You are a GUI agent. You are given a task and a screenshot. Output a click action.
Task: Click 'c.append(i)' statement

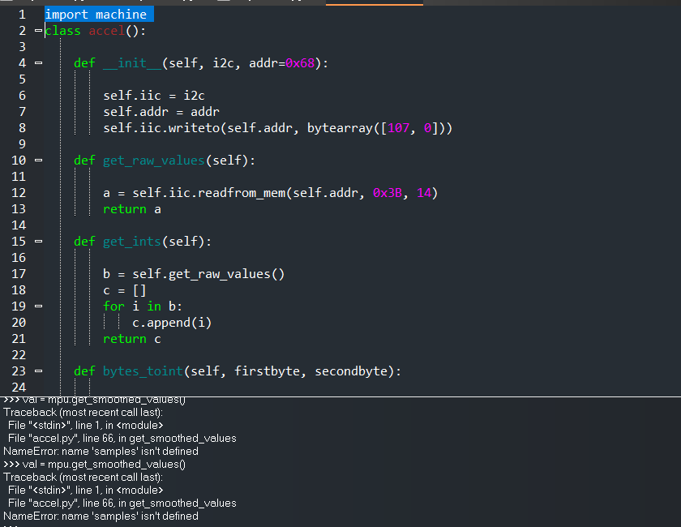coord(172,323)
